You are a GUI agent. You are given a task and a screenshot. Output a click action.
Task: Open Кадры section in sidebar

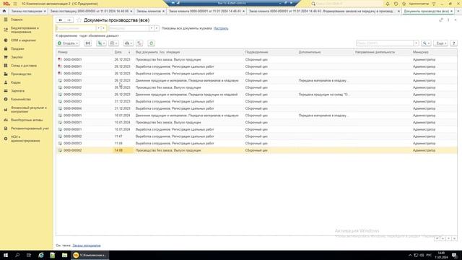pos(16,82)
